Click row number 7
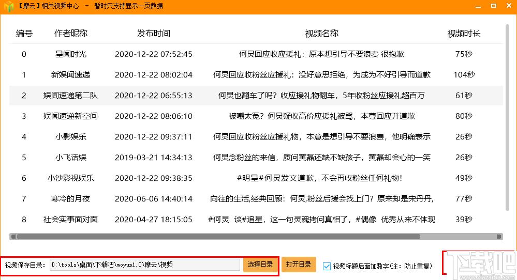This screenshot has height=280, width=517. click(24, 199)
